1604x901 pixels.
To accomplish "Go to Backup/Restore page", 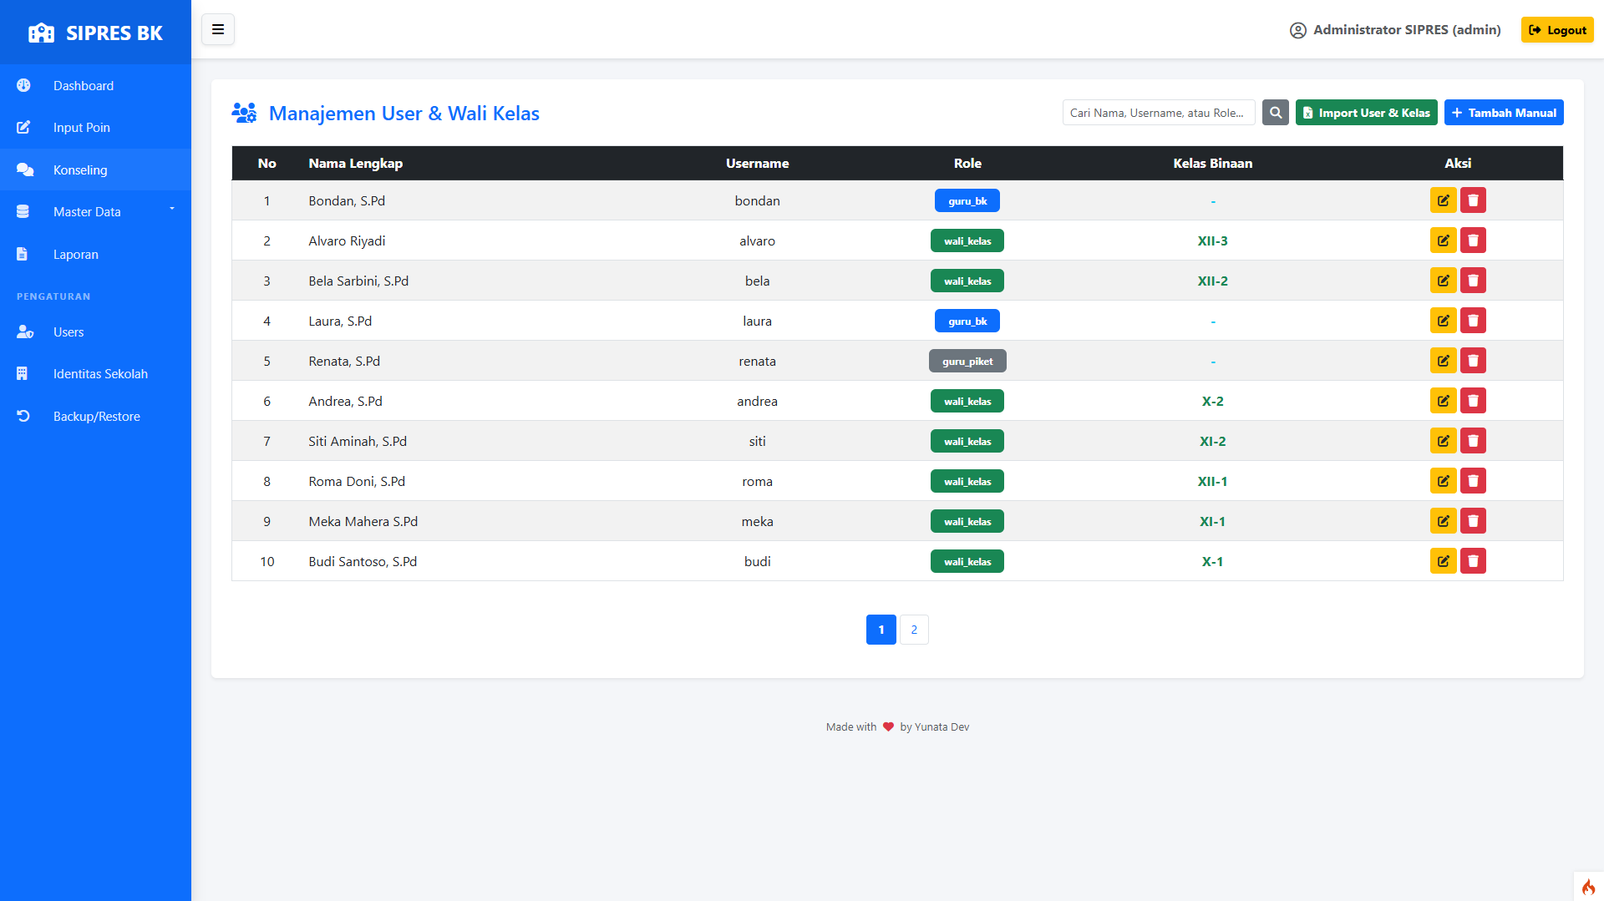I will tap(96, 417).
